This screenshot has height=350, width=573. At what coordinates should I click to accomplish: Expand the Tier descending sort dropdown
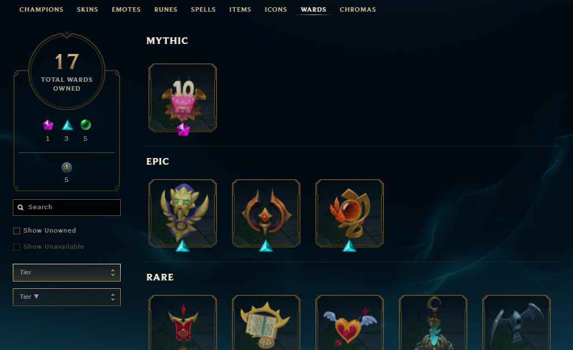(67, 297)
